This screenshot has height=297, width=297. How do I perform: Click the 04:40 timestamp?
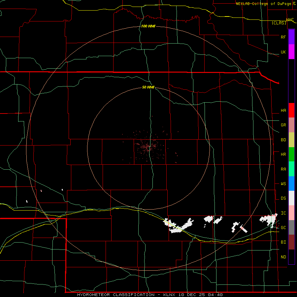[x=215, y=295]
